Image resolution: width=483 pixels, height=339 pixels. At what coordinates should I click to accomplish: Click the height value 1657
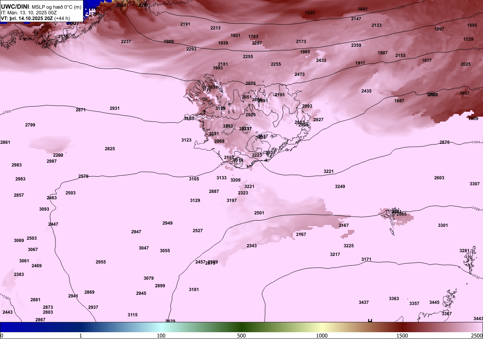[x=465, y=93]
